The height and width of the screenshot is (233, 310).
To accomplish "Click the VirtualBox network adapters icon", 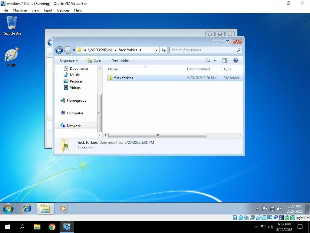I will [x=252, y=218].
